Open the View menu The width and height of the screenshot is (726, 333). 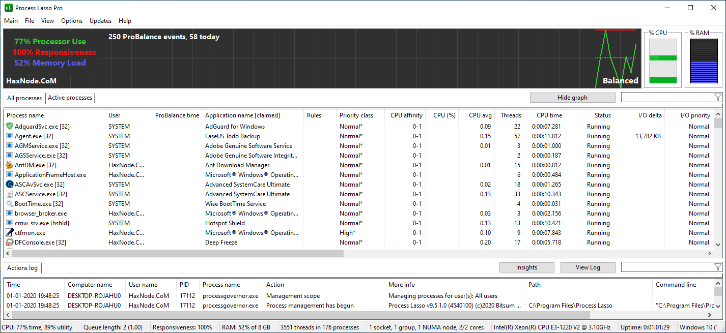pos(47,21)
